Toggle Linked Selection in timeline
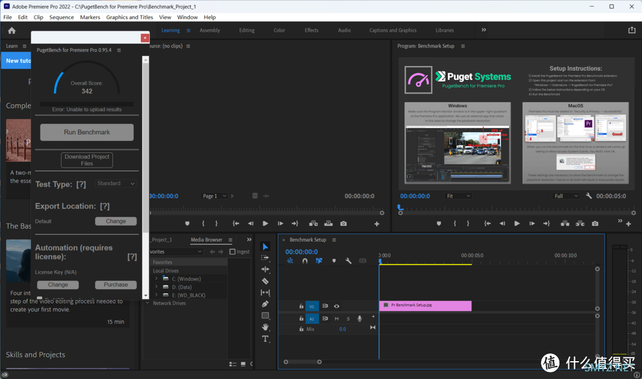Screen dimensions: 642x379 click(319, 261)
